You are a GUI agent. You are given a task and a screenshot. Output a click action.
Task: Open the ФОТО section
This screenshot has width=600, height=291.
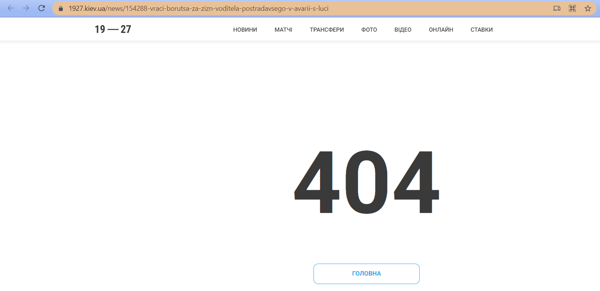coord(369,30)
